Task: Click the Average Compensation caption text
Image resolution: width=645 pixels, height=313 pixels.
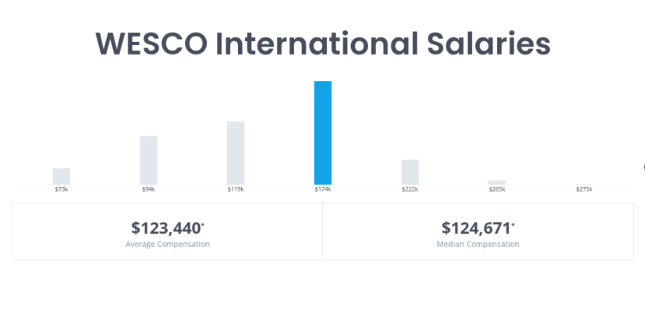Action: click(x=167, y=244)
